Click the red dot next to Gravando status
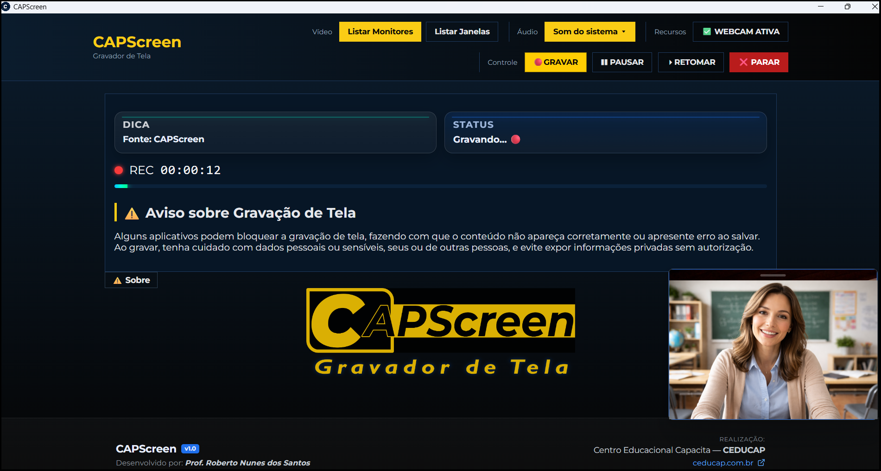 point(515,139)
